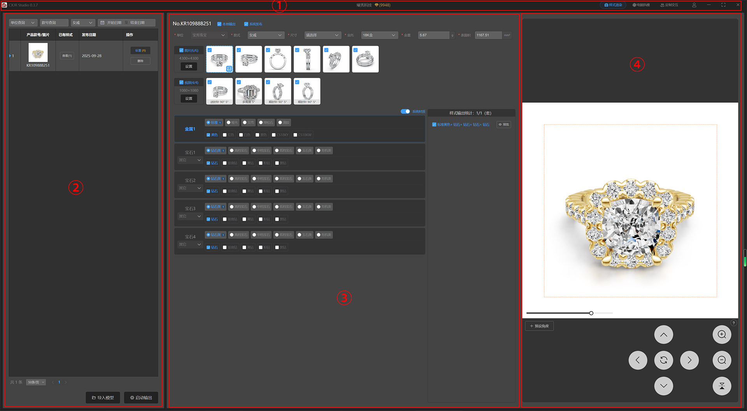Open the 18K金 material dropdown

click(x=379, y=35)
